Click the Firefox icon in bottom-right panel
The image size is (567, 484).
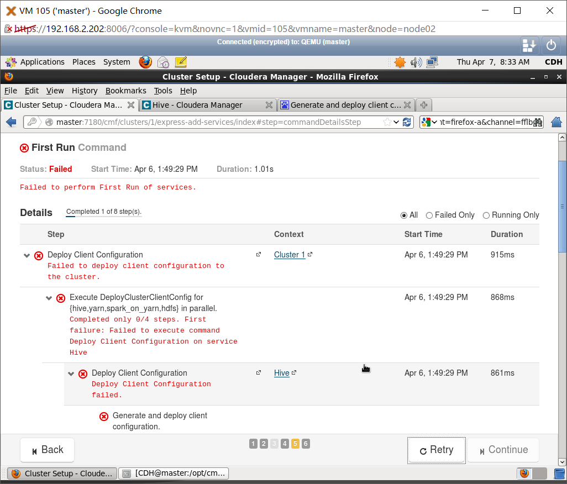[524, 473]
